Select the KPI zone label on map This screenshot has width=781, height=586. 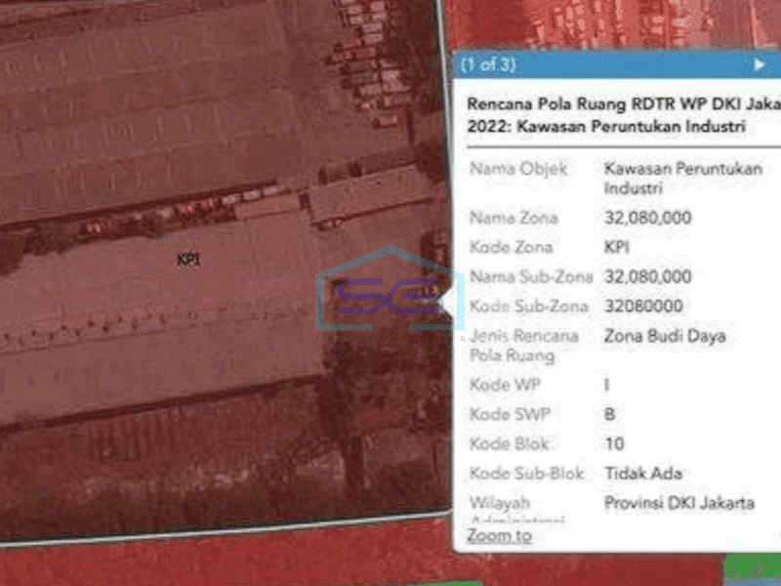click(x=188, y=259)
